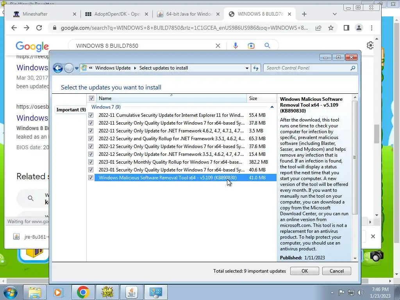Open Chrome's three-dot menu

372,28
